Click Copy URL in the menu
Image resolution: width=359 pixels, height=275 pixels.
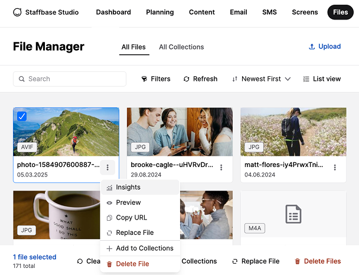point(132,218)
